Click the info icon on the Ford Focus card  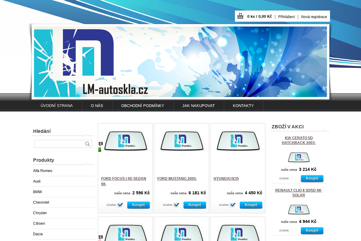(x=101, y=144)
